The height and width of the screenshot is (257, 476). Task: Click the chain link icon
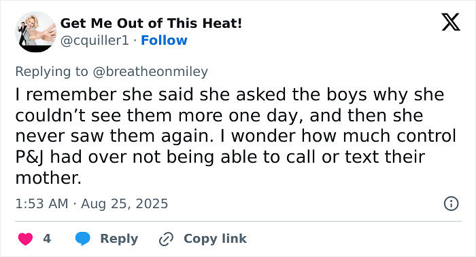point(166,239)
